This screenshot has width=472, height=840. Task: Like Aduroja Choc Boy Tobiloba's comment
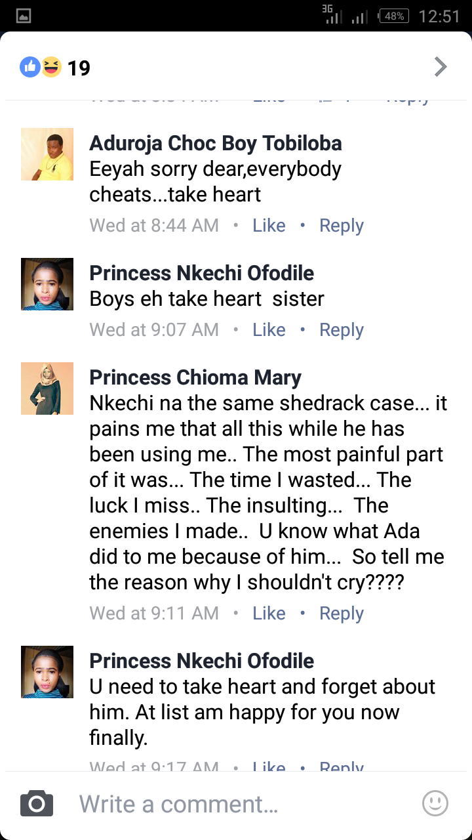pos(269,226)
